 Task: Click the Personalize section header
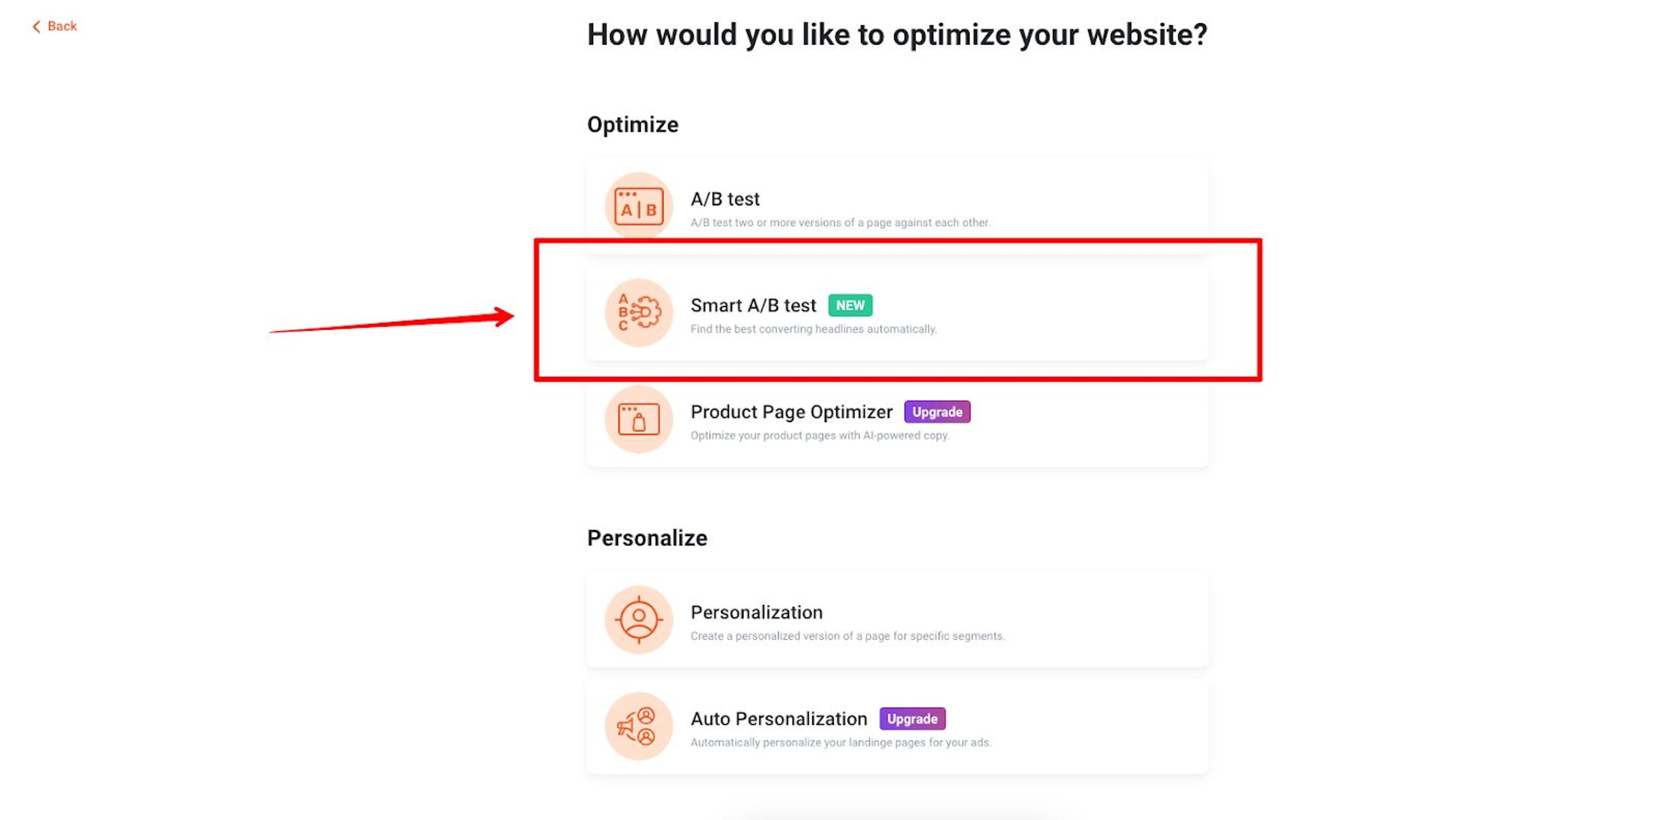(x=647, y=538)
